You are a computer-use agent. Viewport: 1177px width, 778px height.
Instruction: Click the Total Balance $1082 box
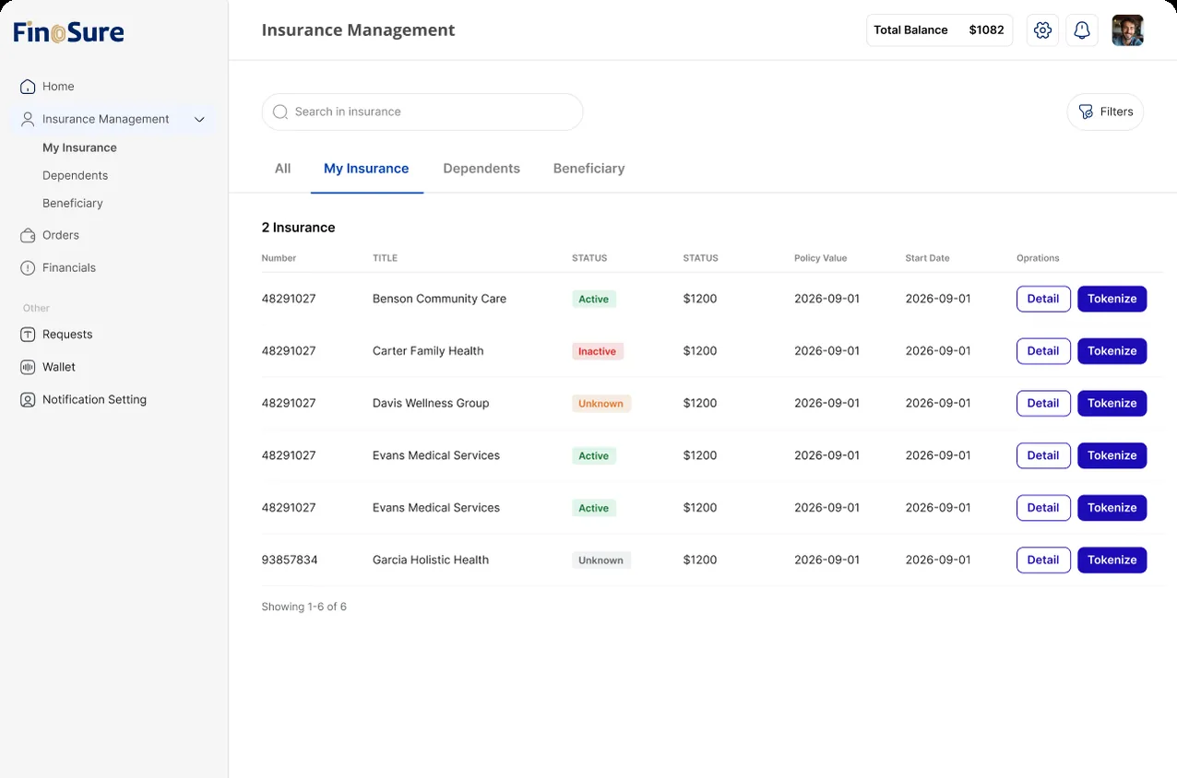[939, 30]
